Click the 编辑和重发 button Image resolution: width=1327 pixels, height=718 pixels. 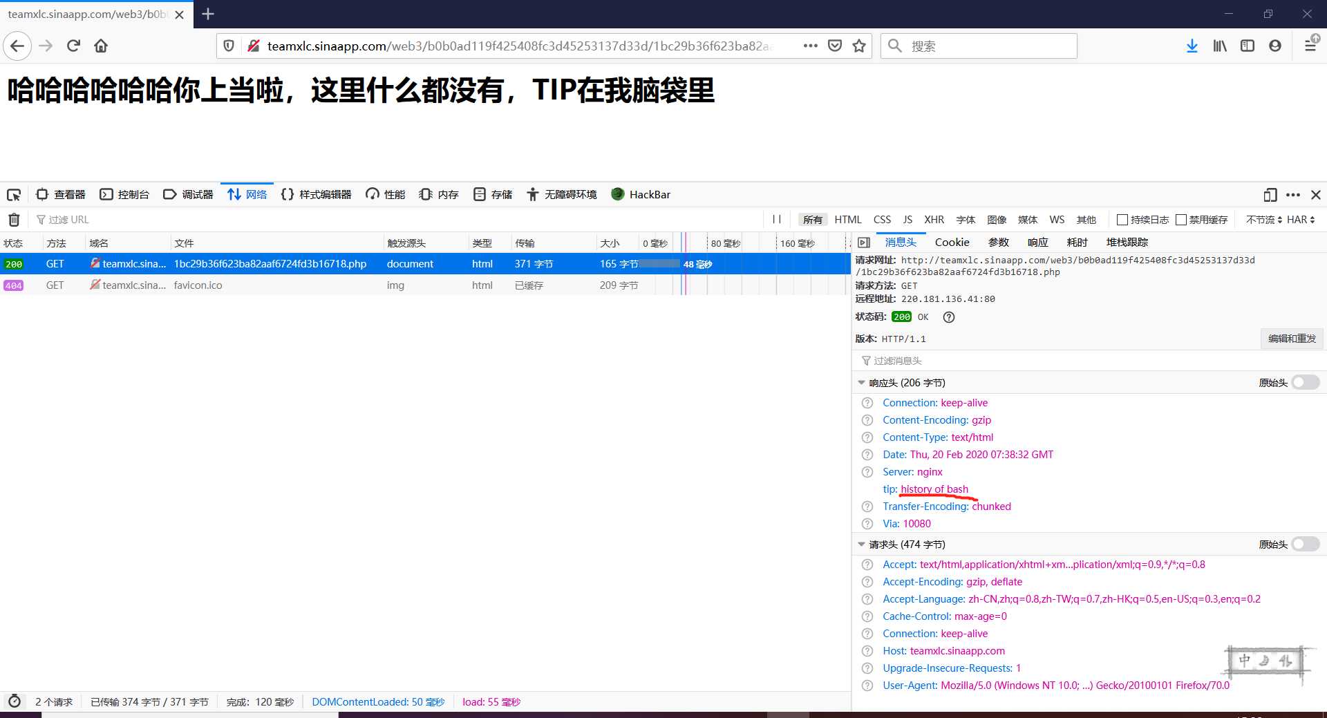tap(1291, 339)
